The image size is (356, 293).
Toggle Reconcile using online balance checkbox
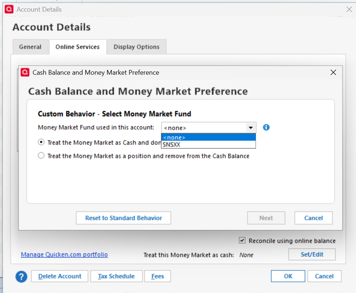[242, 240]
